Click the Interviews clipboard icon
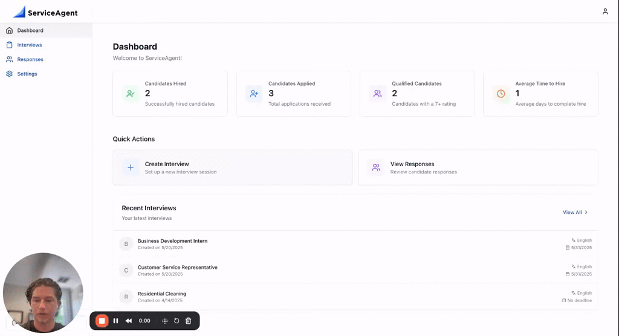619x336 pixels. (10, 45)
